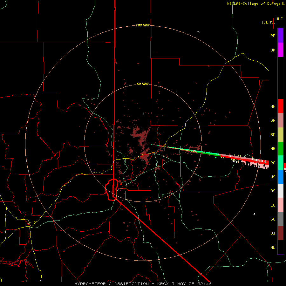Click the DS legend label
Image resolution: width=286 pixels, height=286 pixels.
tap(273, 191)
